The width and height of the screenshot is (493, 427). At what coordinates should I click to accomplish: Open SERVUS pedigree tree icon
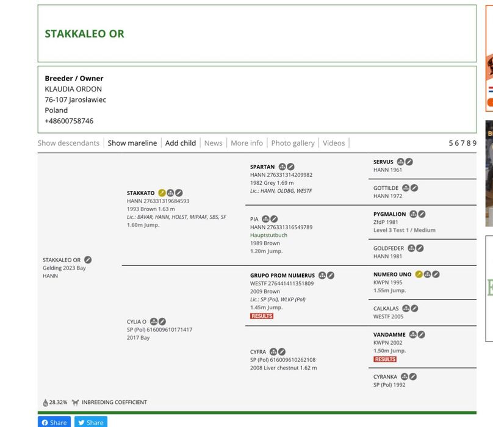[400, 162]
